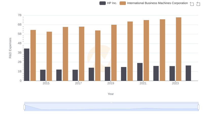Toggle International Business Machines Corporation legend series
The width and height of the screenshot is (203, 117).
click(x=154, y=3)
